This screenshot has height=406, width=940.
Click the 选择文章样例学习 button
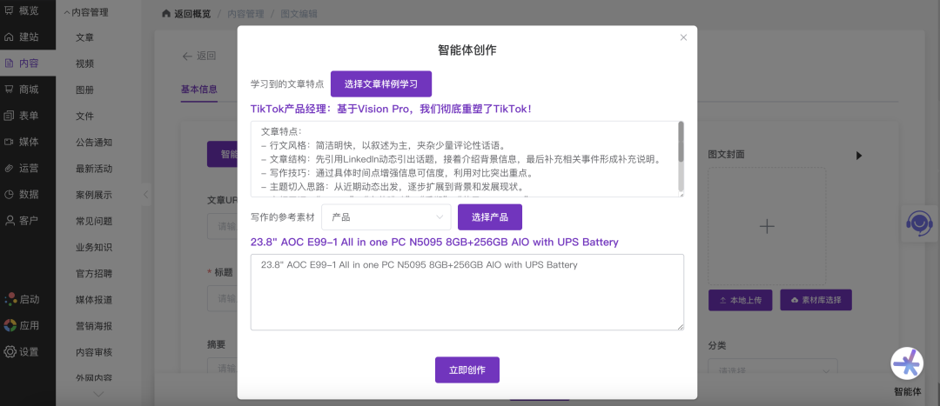(380, 84)
